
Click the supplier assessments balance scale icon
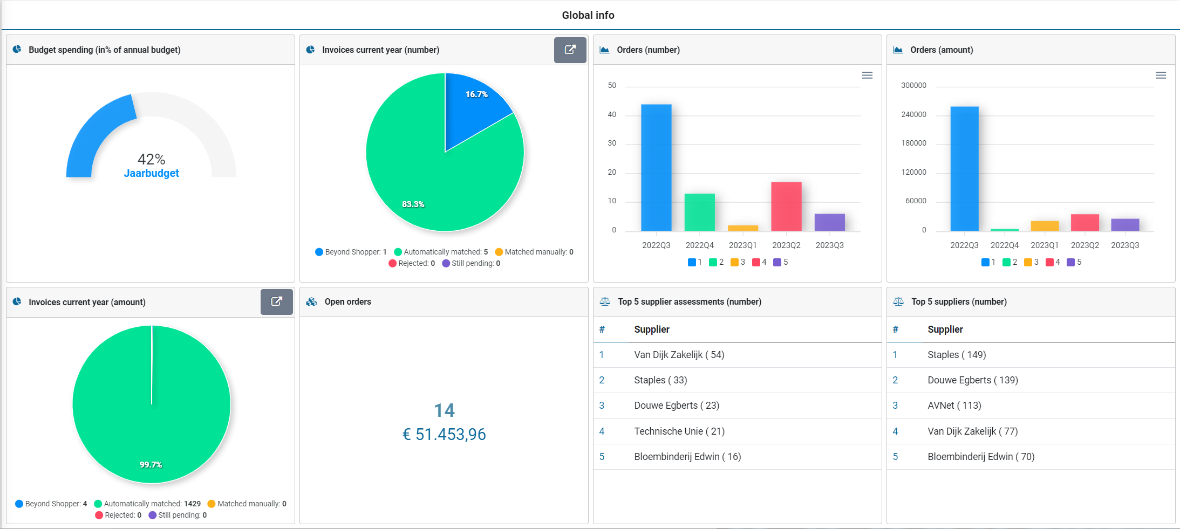(x=605, y=302)
